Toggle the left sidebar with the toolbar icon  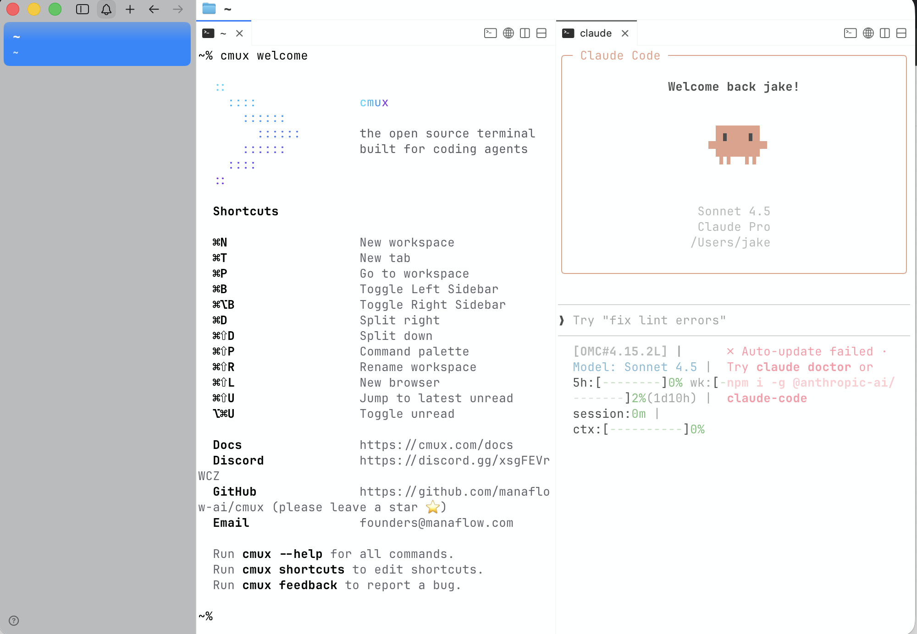[x=83, y=9]
